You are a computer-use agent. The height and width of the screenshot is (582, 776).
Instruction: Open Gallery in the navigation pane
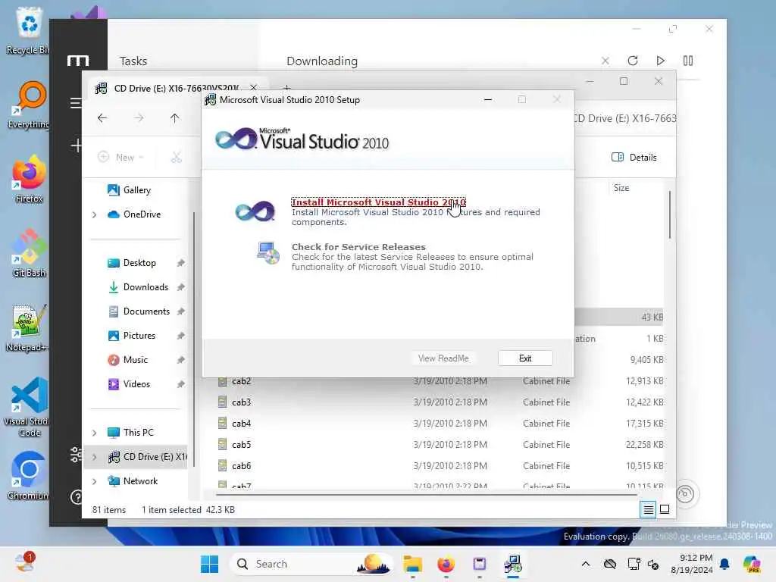coord(136,190)
